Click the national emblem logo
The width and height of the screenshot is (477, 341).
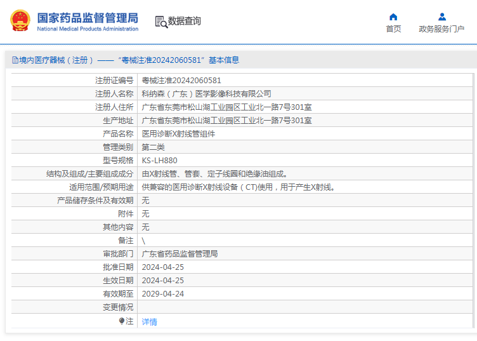tap(20, 21)
